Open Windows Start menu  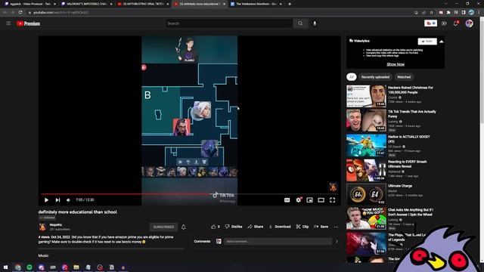5,267
